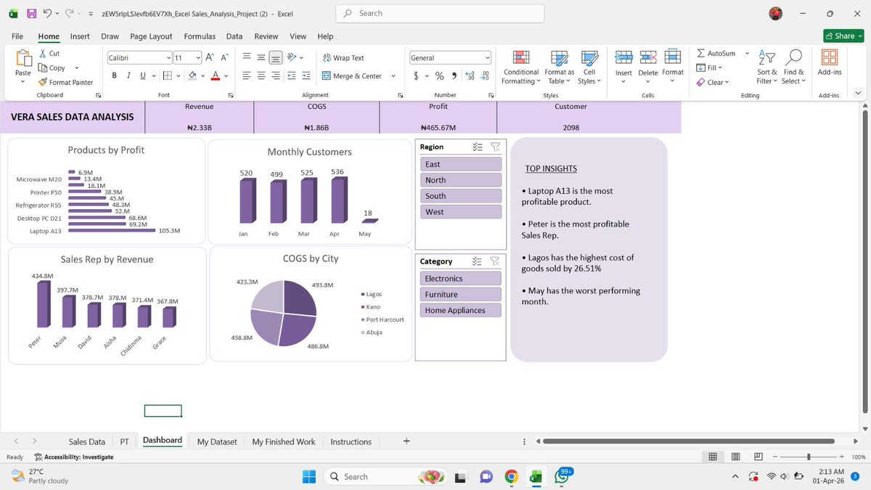The height and width of the screenshot is (490, 871).
Task: Switch to the Insert ribbon tab
Action: pyautogui.click(x=80, y=36)
